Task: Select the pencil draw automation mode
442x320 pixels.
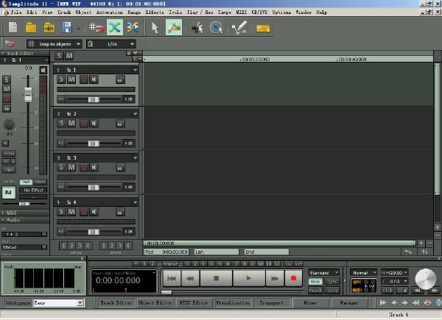Action: (x=239, y=27)
